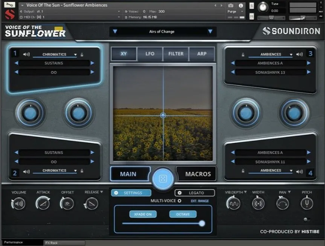Mute layer 3 with speaker icon
Image resolution: width=325 pixels, height=246 pixels.
click(x=299, y=55)
